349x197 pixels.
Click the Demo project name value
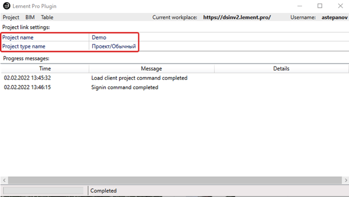[99, 37]
